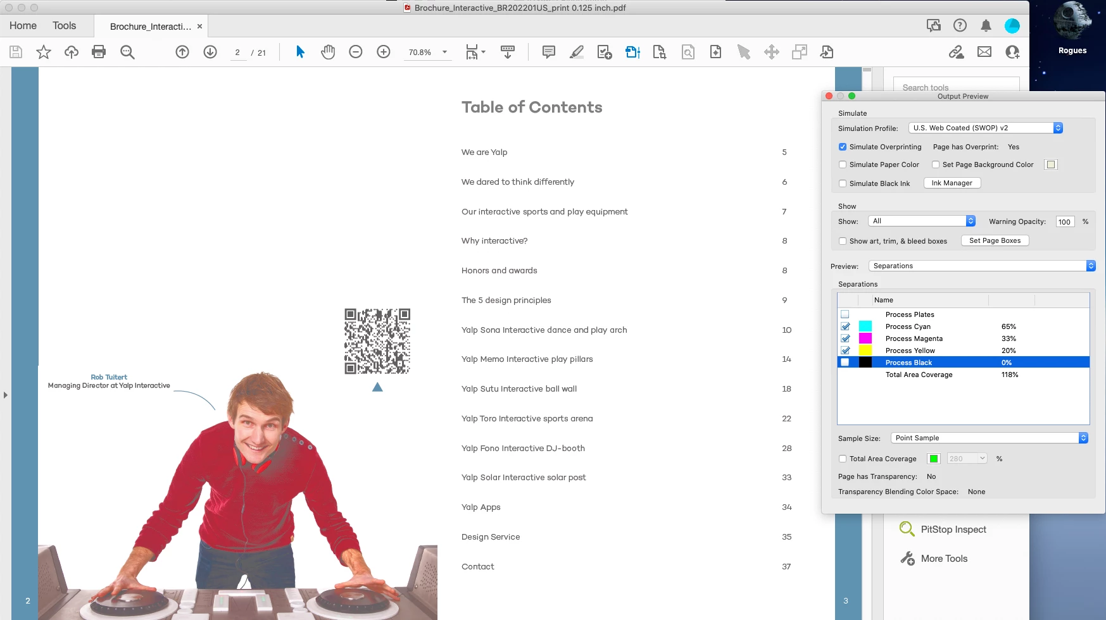Click the green Total Area Coverage swatch
The image size is (1106, 620).
click(933, 459)
